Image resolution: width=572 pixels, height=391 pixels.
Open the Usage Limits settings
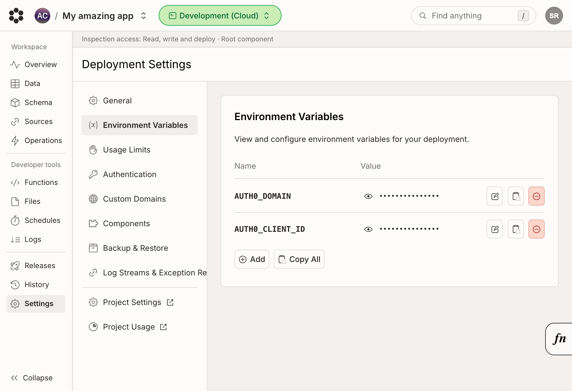(140, 150)
